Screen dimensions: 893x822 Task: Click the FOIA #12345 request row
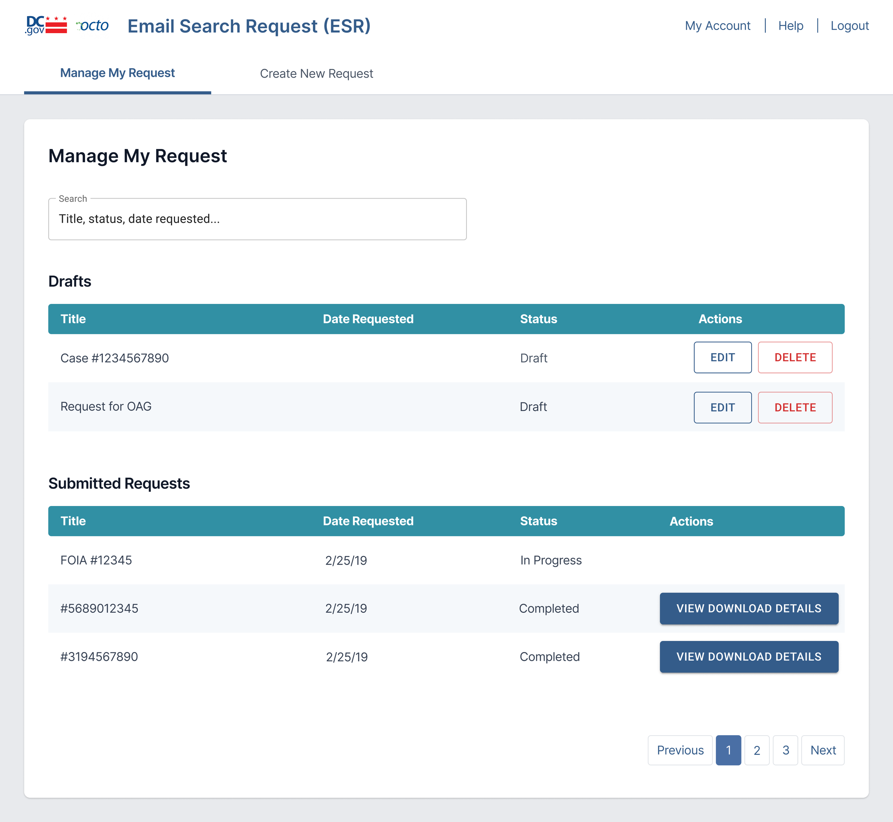point(96,561)
